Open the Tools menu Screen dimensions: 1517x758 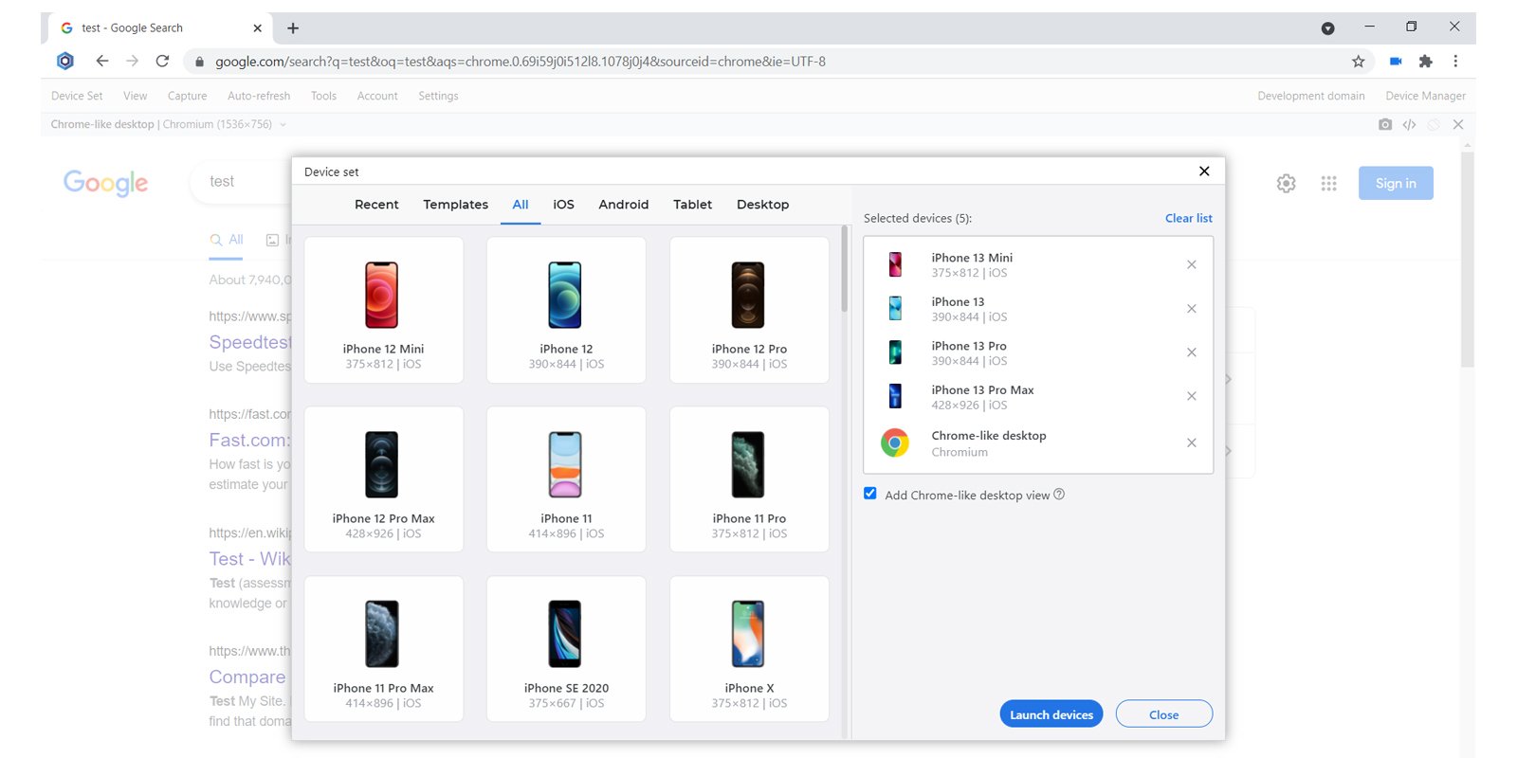(x=323, y=96)
